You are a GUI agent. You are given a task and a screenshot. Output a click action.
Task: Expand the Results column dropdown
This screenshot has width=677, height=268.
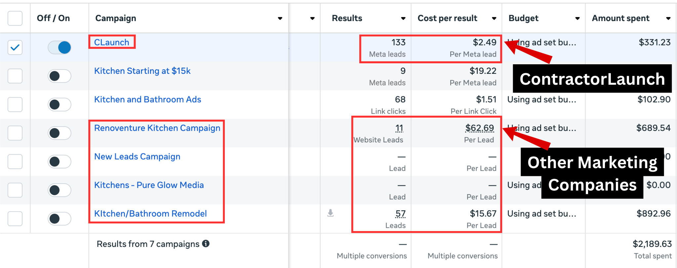click(403, 18)
